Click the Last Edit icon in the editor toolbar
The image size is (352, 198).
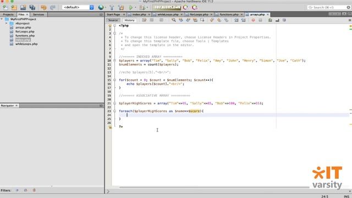point(144,20)
